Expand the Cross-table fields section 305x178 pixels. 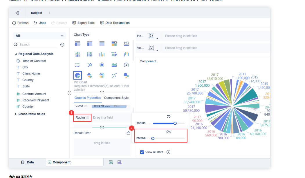pos(16,114)
